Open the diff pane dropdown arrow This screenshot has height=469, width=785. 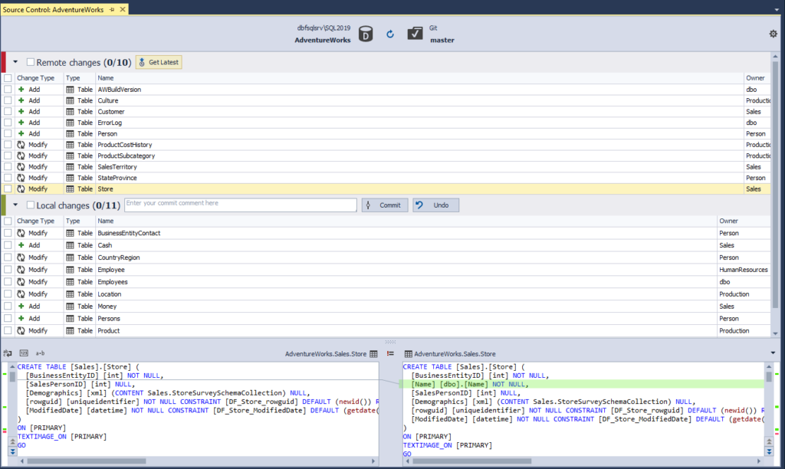click(x=773, y=353)
